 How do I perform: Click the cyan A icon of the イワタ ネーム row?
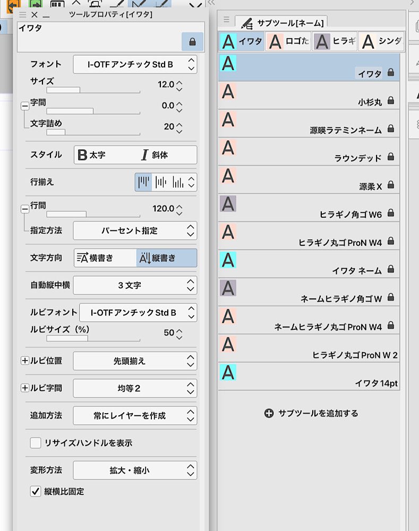tap(228, 260)
